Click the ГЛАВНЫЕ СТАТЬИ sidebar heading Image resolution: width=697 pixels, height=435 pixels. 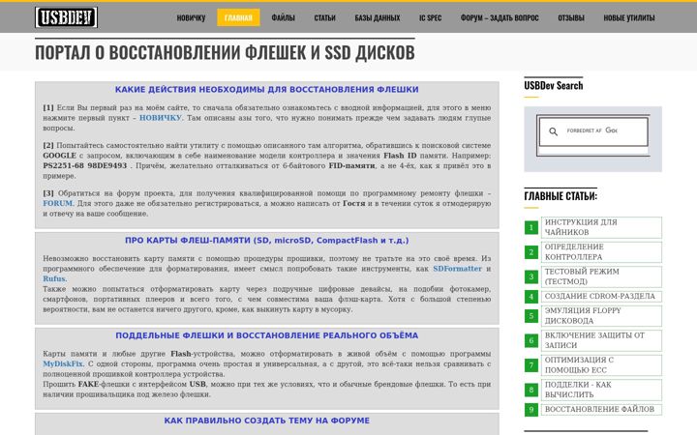(x=561, y=195)
